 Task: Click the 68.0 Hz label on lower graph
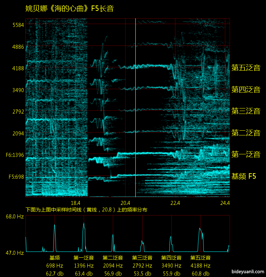15,217
